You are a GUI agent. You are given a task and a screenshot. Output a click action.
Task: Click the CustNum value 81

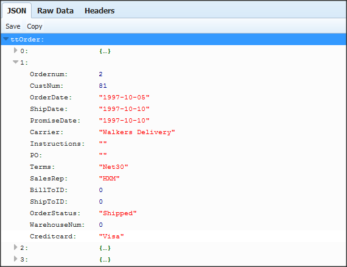click(103, 86)
